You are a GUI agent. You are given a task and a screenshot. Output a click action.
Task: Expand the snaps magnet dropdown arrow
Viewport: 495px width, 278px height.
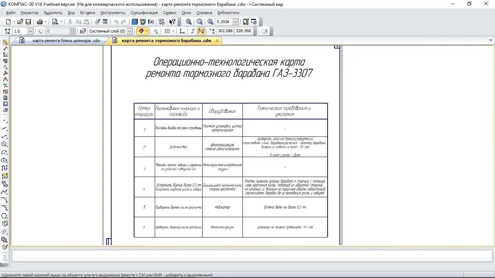(147, 31)
